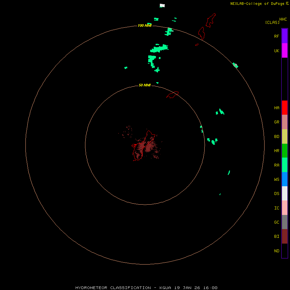Click the GR legend label
The height and width of the screenshot is (290, 290).
[x=276, y=122]
